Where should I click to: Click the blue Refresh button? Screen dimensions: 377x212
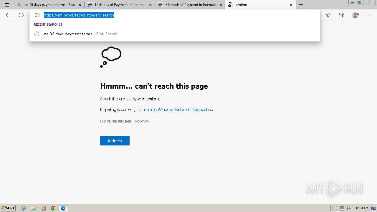tap(115, 141)
